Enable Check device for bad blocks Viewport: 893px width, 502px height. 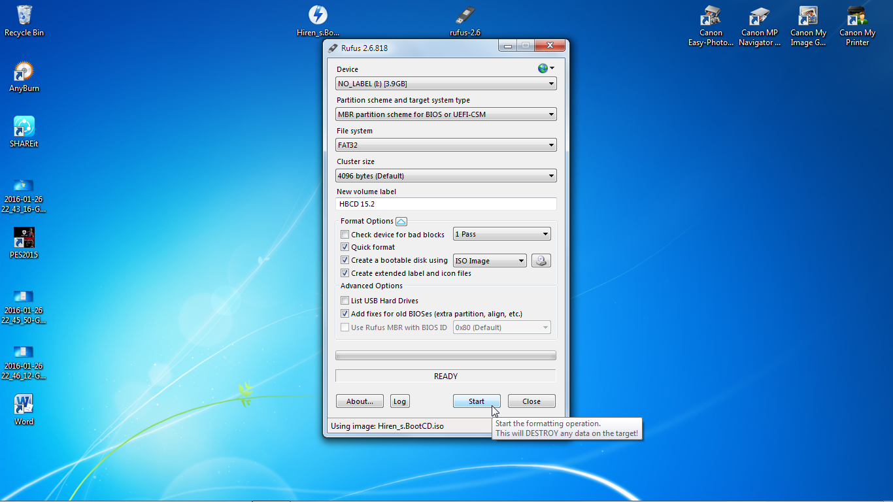click(345, 235)
